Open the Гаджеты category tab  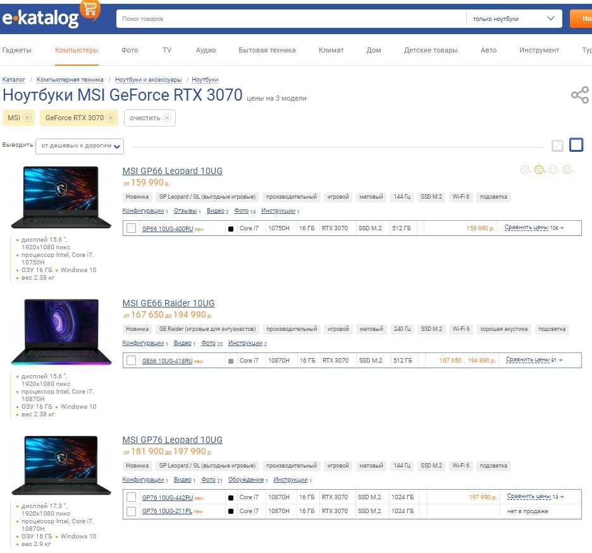point(16,50)
